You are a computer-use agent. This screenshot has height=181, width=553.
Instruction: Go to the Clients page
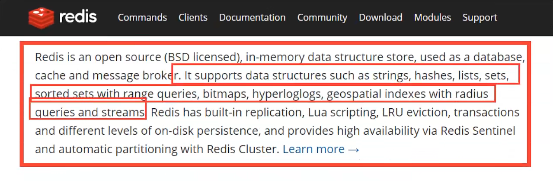coord(193,17)
